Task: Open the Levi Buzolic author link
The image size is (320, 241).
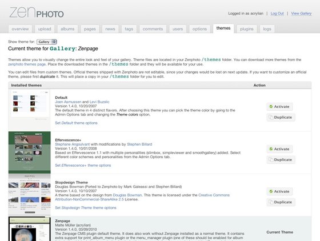Action: pyautogui.click(x=99, y=102)
